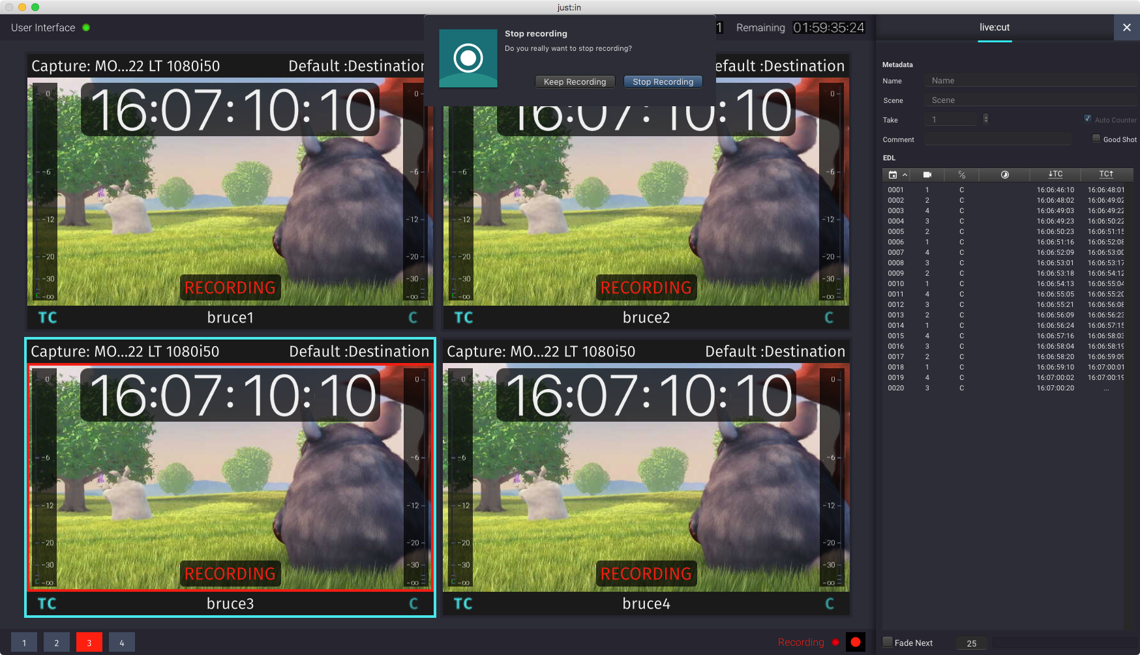Enable the Fade Next checkbox
This screenshot has height=655, width=1140.
point(888,642)
